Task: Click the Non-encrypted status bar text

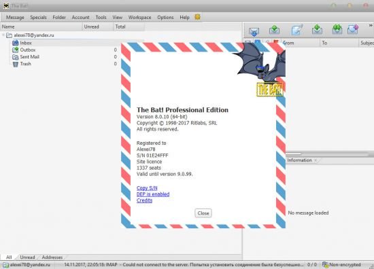Action: (345, 265)
